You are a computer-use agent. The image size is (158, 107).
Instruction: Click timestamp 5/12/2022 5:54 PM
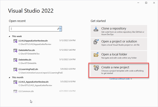pyautogui.click(x=67, y=40)
